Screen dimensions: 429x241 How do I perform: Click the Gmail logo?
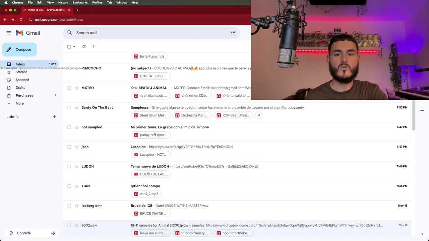(x=28, y=33)
